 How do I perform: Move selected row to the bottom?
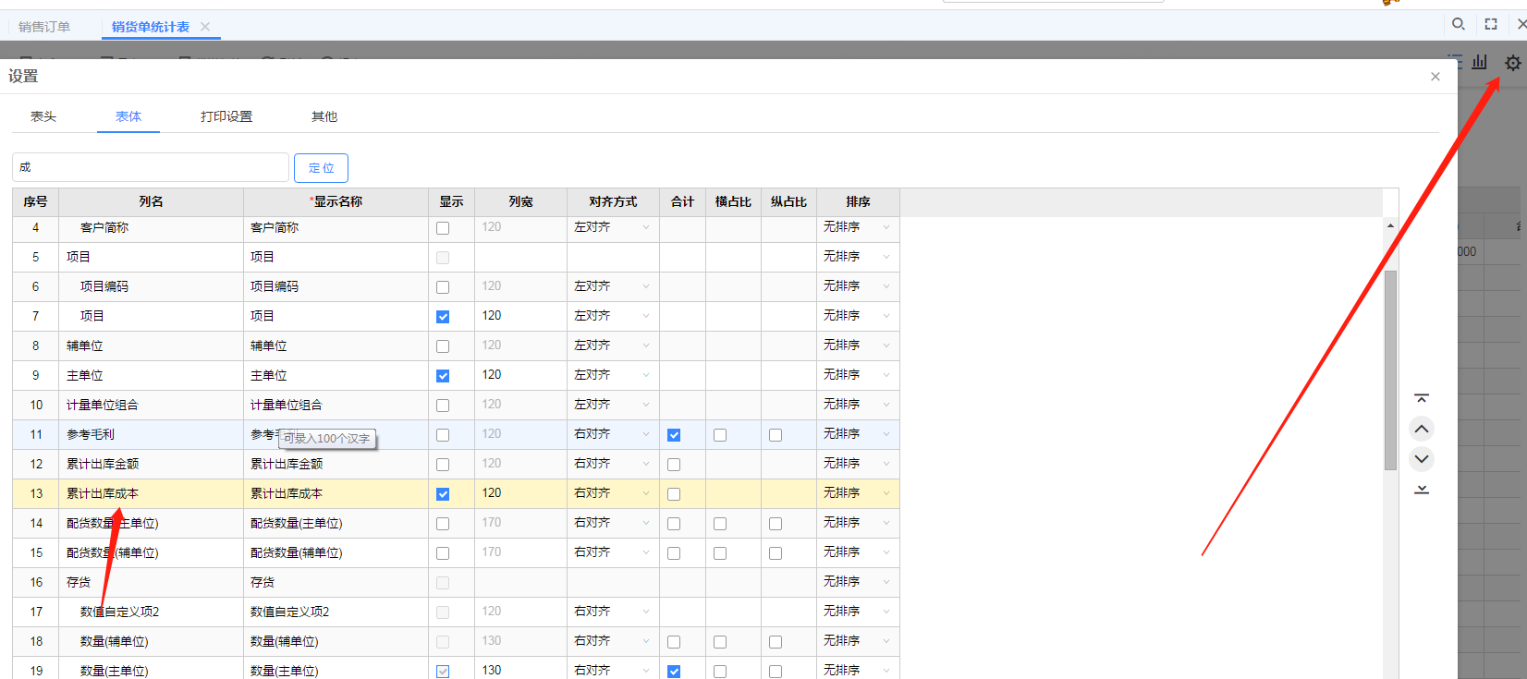(x=1422, y=489)
